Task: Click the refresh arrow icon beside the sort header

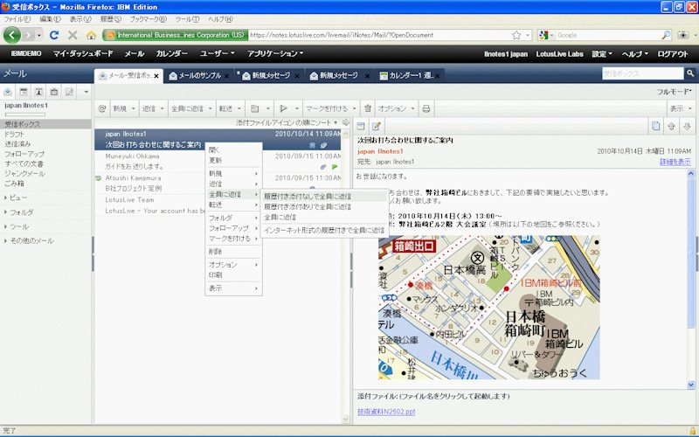Action: click(x=345, y=122)
